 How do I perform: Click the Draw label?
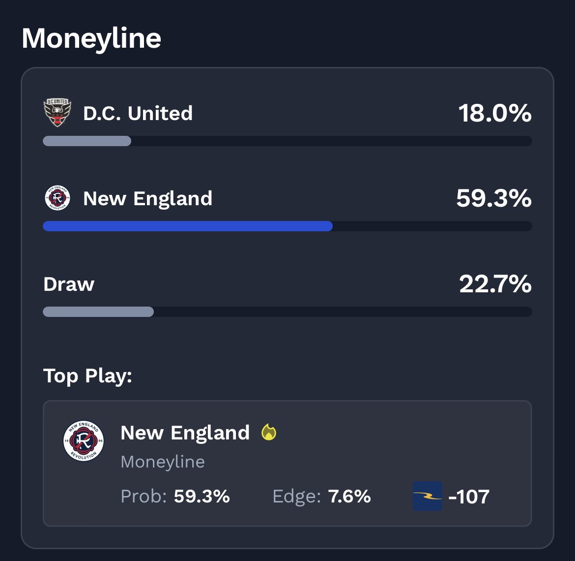69,284
